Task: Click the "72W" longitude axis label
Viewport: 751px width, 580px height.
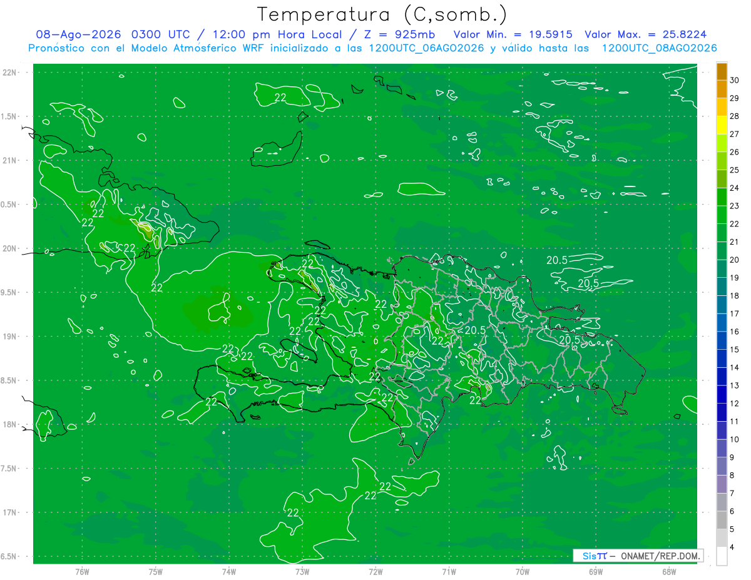Action: click(x=375, y=572)
